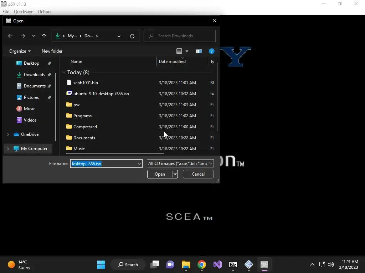Open 7-Zip from taskbar

[x=233, y=264]
